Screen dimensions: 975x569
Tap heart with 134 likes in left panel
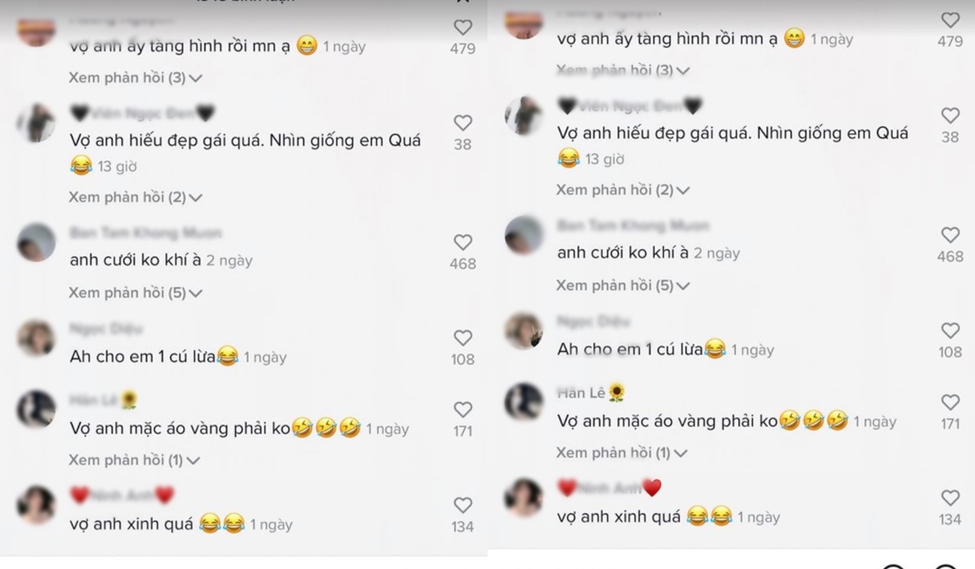click(x=462, y=505)
